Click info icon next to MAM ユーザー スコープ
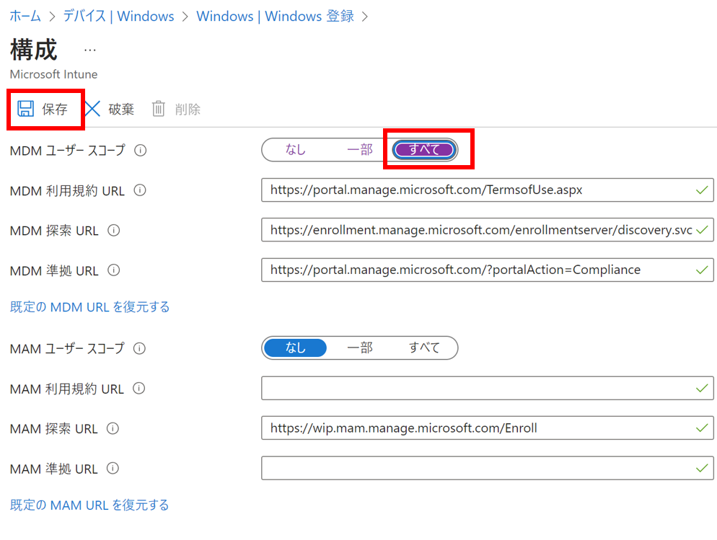 click(140, 348)
